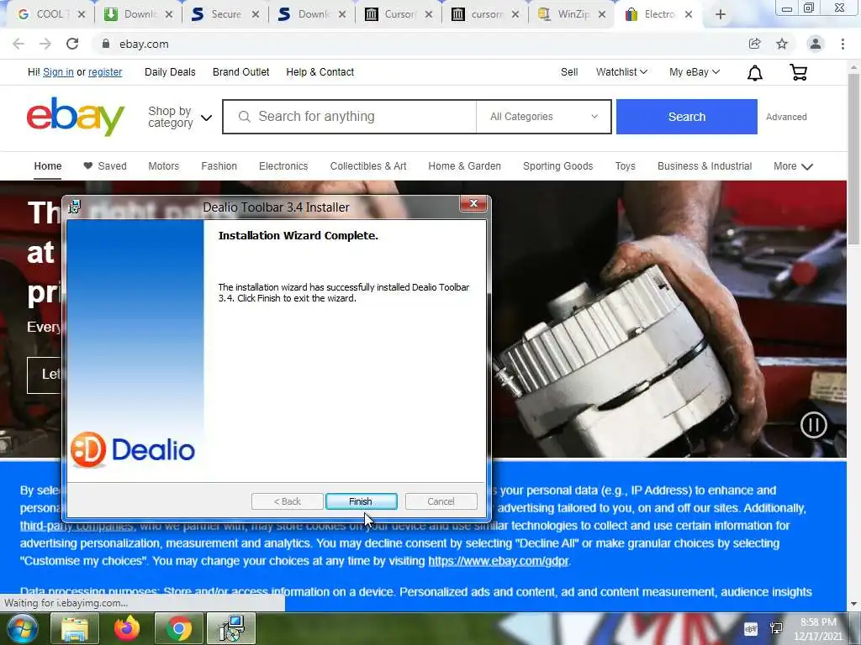Open File Explorer from the taskbar

(75, 628)
